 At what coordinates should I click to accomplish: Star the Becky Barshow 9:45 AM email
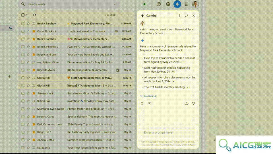click(28, 39)
